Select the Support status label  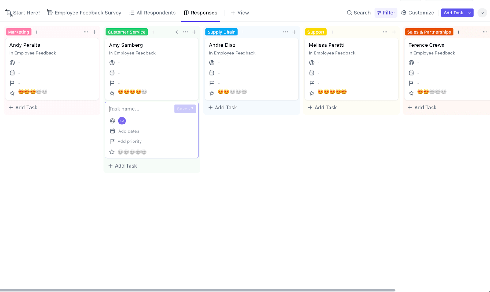click(316, 32)
